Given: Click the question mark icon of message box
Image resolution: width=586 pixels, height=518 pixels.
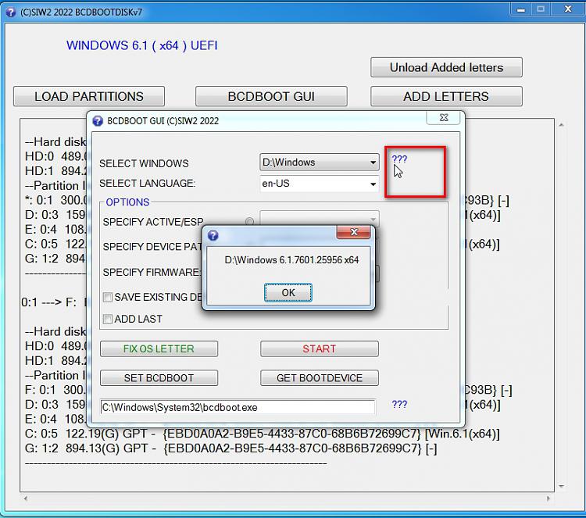Looking at the screenshot, I should [x=213, y=235].
